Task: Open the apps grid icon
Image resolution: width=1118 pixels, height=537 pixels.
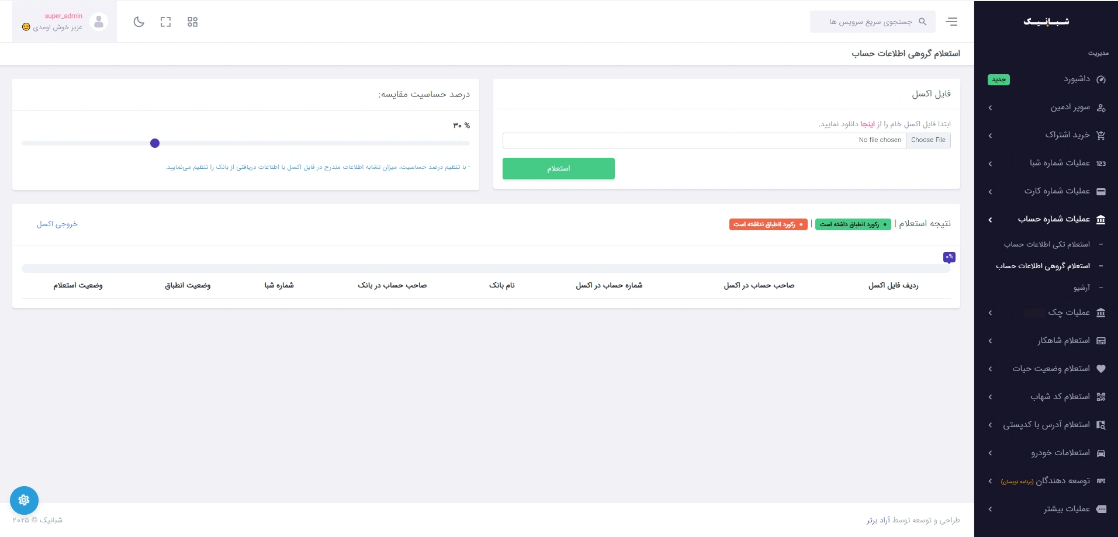Action: click(192, 22)
